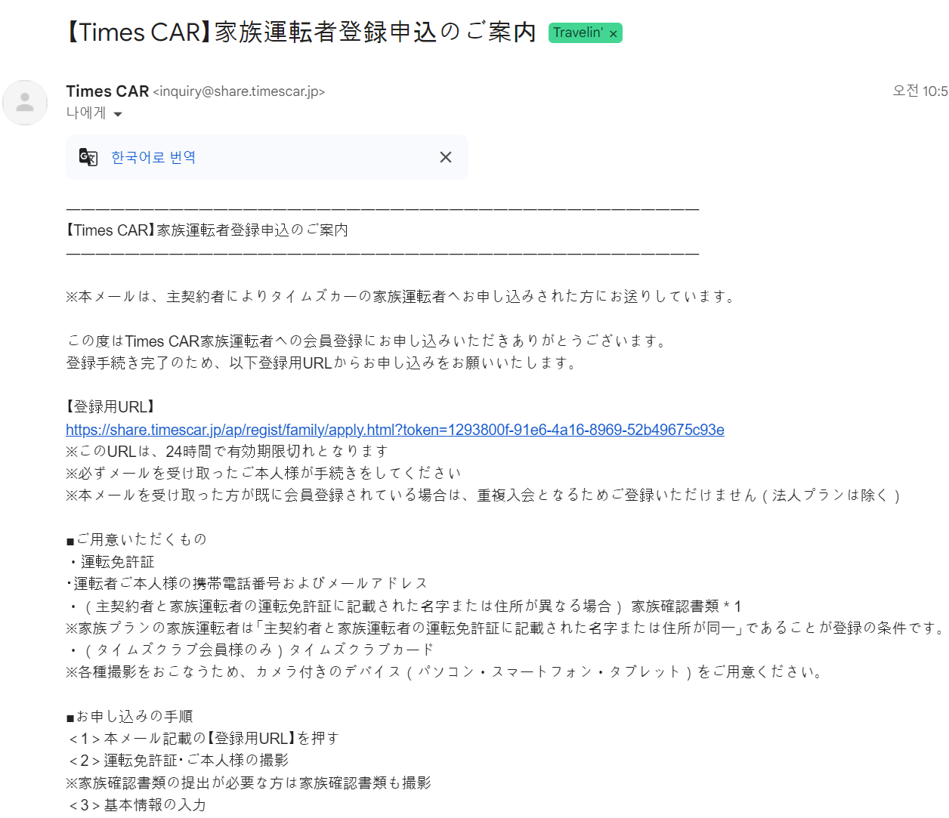The image size is (949, 818).
Task: Remove the Travelin' label with x
Action: point(614,33)
